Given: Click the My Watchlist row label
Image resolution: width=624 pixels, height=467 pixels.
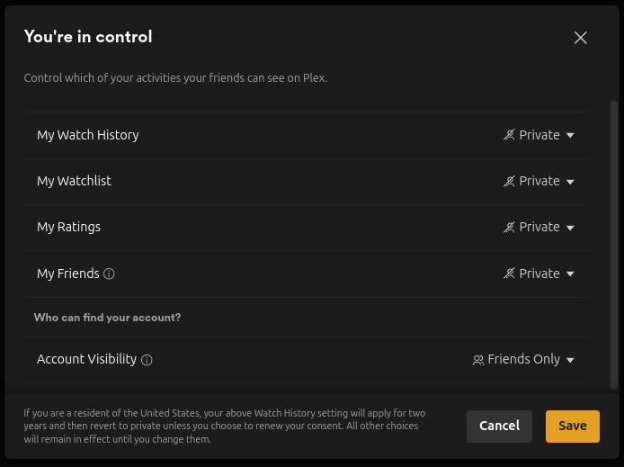Looking at the screenshot, I should pyautogui.click(x=74, y=181).
